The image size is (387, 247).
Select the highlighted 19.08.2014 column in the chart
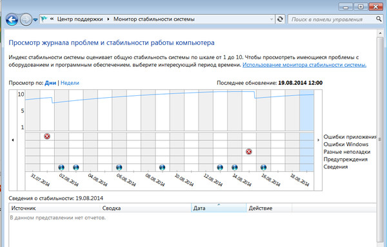pos(307,131)
